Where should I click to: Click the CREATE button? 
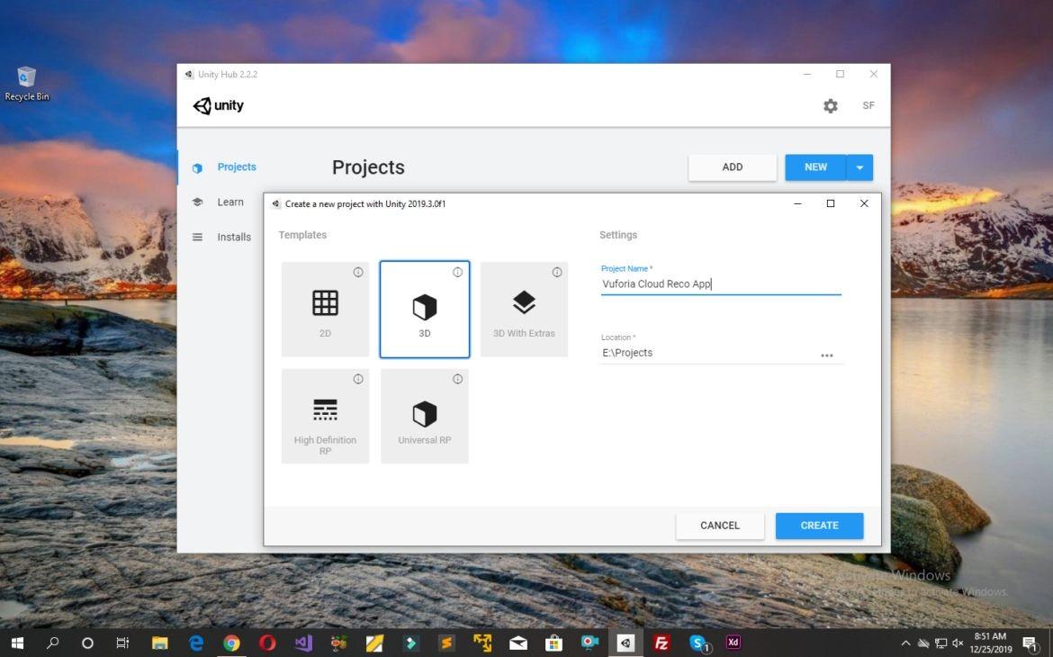(x=819, y=526)
